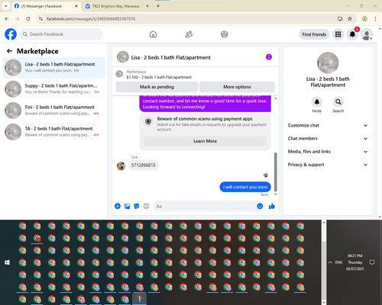Open the purple conversation information icon

pos(269,57)
